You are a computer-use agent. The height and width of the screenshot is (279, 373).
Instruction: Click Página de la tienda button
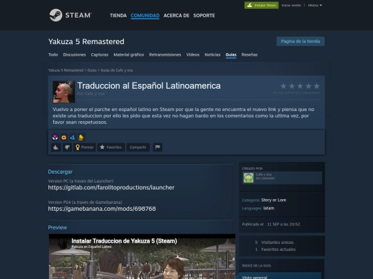(x=300, y=41)
